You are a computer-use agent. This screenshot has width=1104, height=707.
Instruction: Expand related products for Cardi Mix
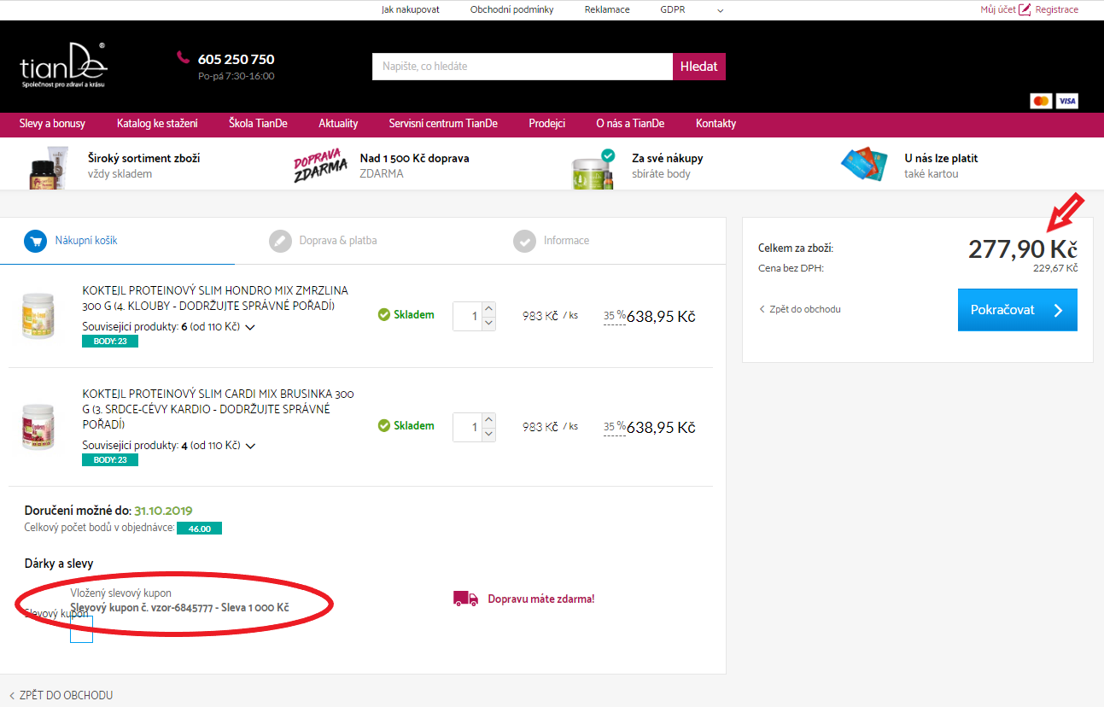[250, 446]
